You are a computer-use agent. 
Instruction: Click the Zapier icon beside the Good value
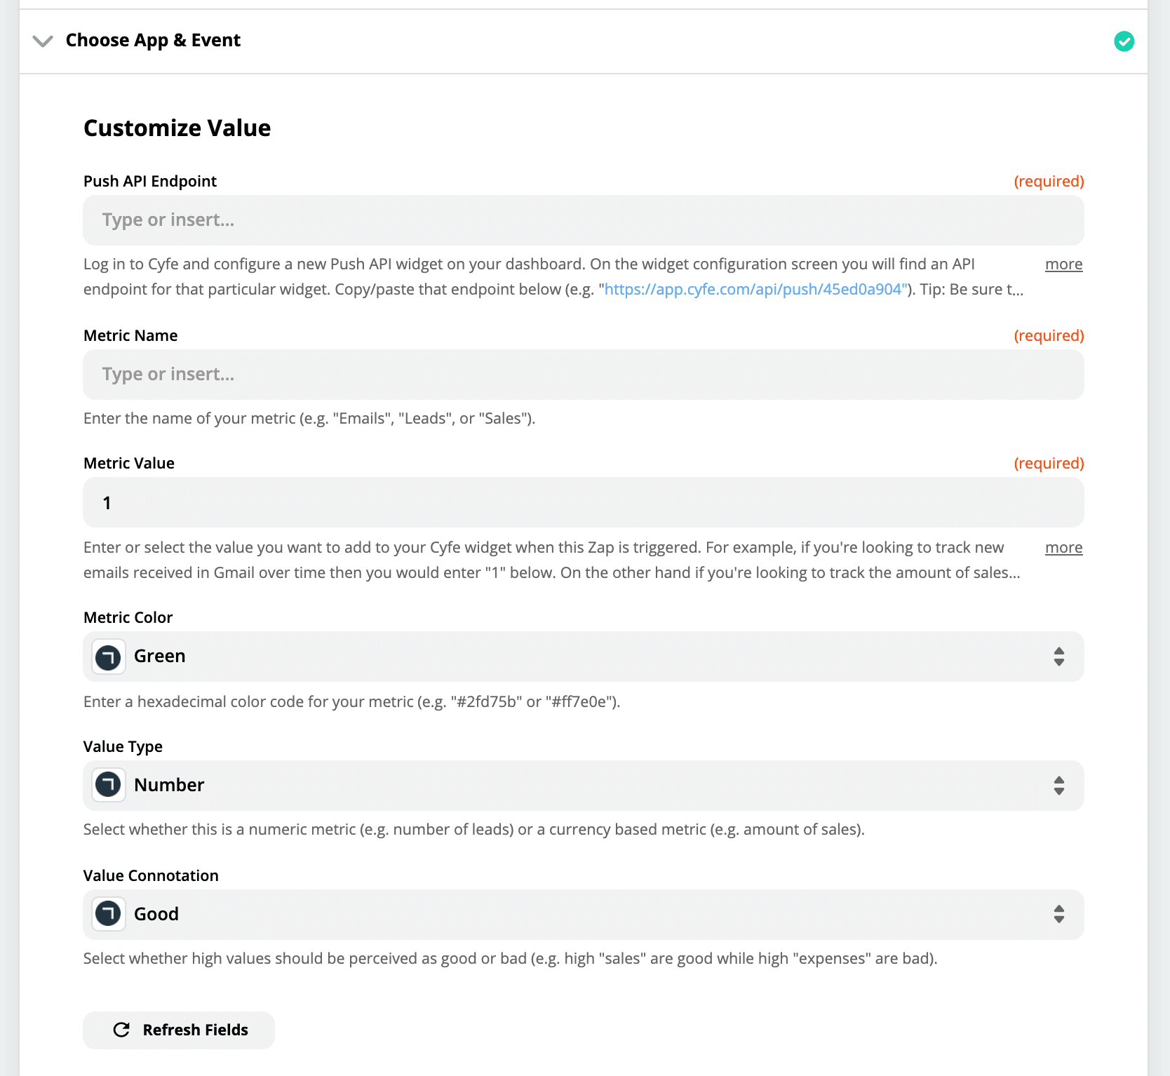[x=108, y=914]
